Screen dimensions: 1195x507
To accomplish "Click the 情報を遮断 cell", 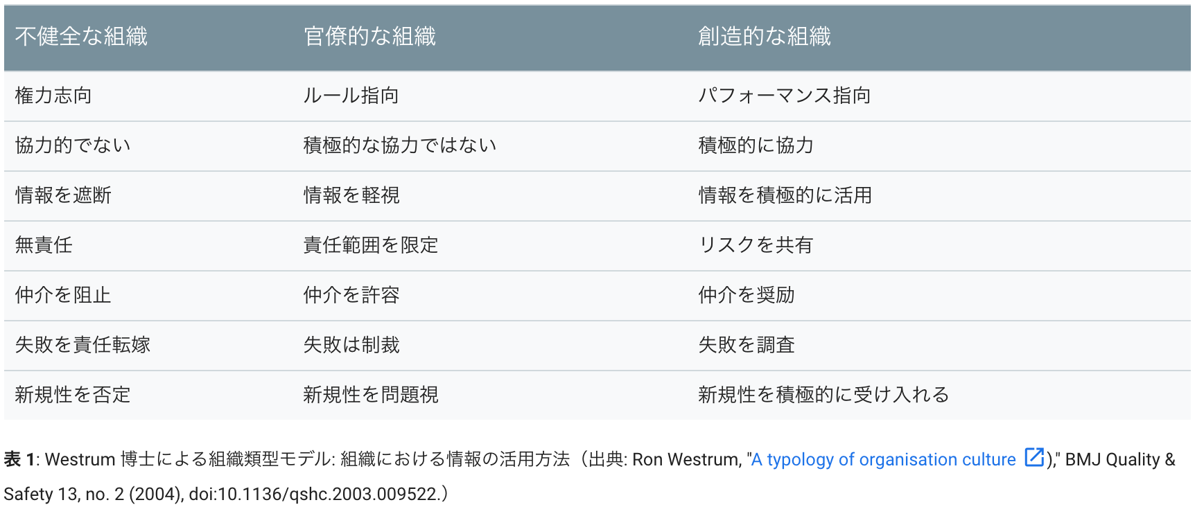I will [148, 196].
